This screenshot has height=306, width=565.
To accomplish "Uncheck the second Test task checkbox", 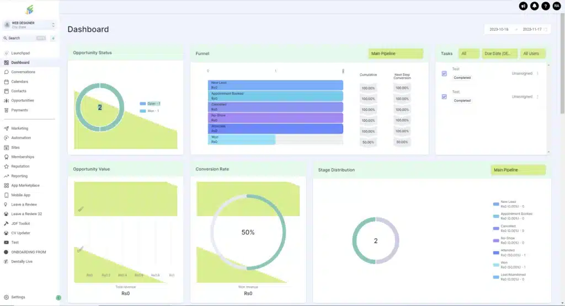I will point(444,96).
